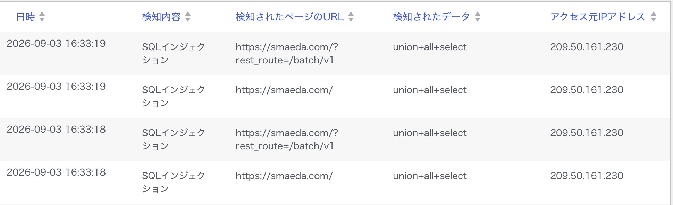Select the first row timestamp 16:33:19
The height and width of the screenshot is (205, 673).
coord(56,44)
